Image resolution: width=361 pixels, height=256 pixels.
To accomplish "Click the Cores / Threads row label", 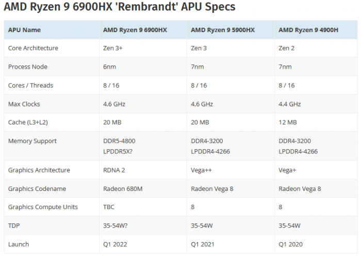I will 30,85.
